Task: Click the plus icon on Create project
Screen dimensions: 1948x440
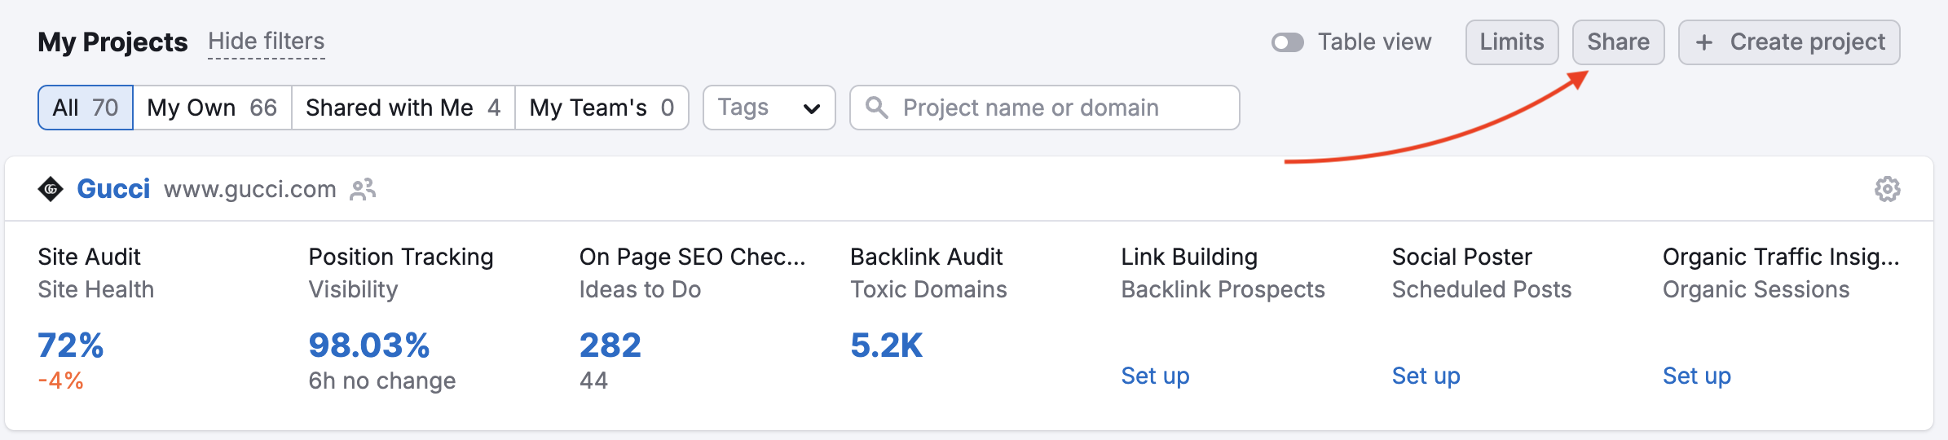Action: (x=1703, y=42)
